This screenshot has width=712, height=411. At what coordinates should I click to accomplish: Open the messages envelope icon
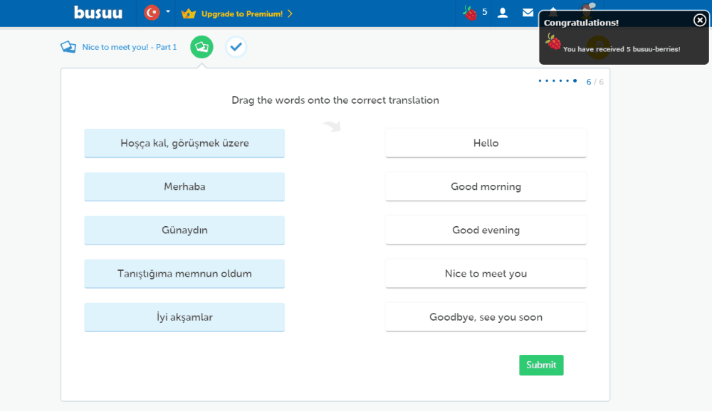tap(528, 13)
